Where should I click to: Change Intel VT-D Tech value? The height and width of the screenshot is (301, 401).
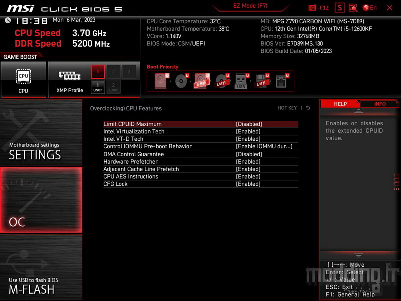pyautogui.click(x=248, y=139)
